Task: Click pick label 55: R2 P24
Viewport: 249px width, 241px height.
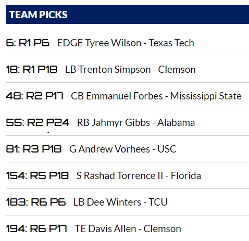Action: coord(38,122)
